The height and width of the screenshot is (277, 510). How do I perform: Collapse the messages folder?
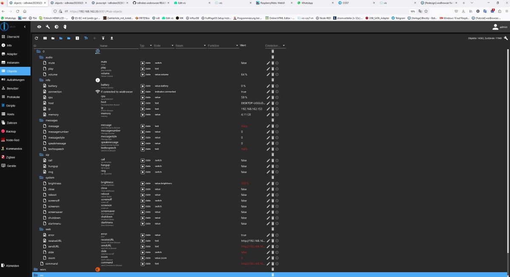[x=42, y=120]
